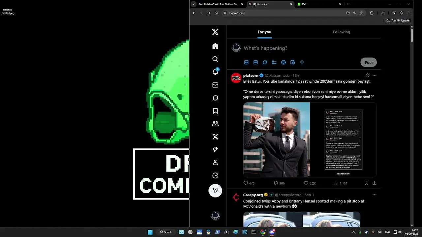Open Chrome from the taskbar
The width and height of the screenshot is (422, 237).
(x=263, y=232)
